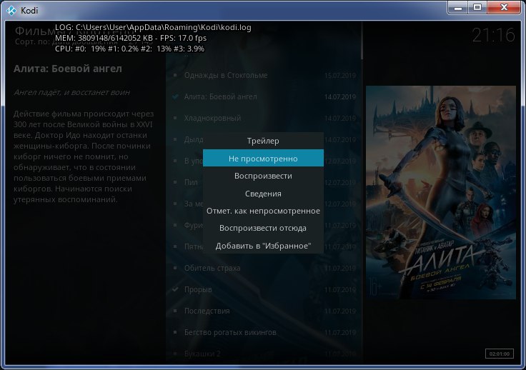
Task: Click the Kodi logo in title bar
Action: click(x=11, y=11)
